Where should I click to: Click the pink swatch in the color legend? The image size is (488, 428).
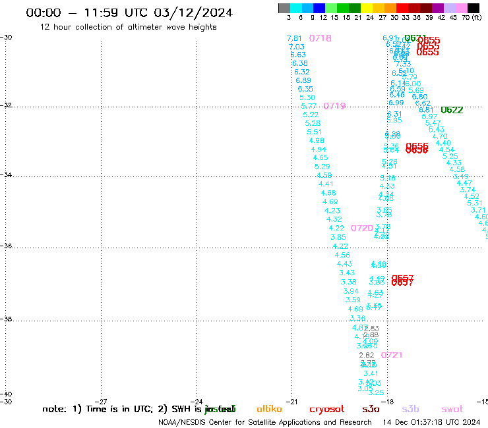click(462, 8)
